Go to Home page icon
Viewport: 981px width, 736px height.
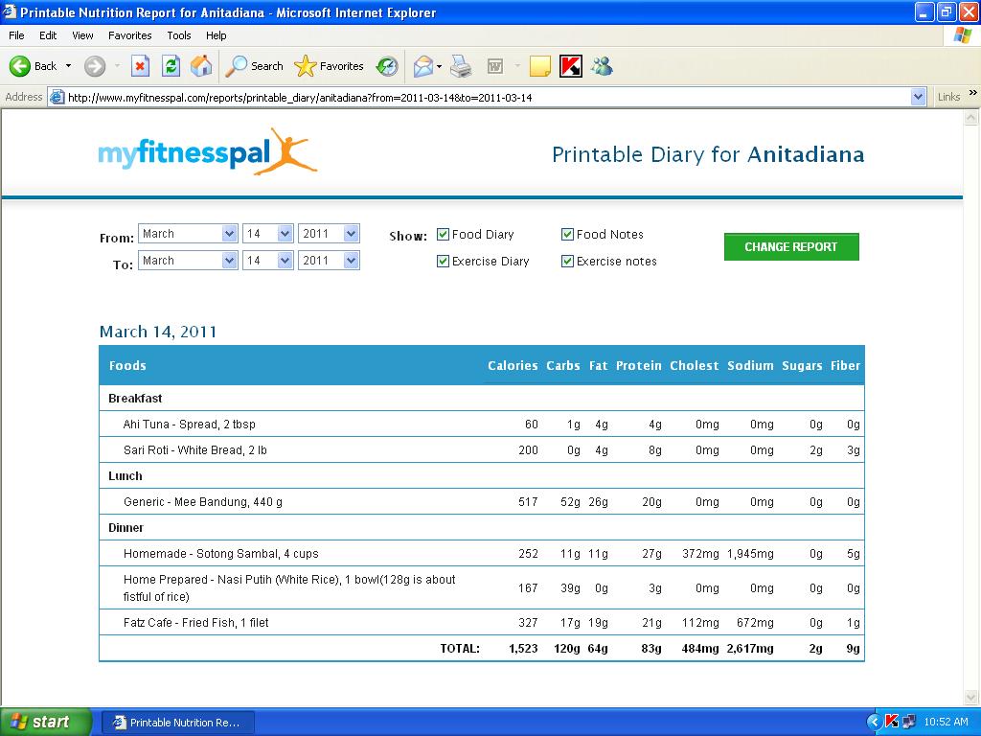[201, 66]
